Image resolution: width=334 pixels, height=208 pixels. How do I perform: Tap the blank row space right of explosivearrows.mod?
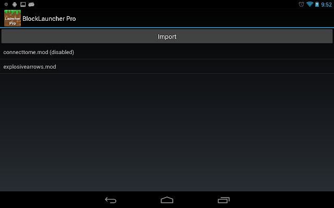pos(195,67)
